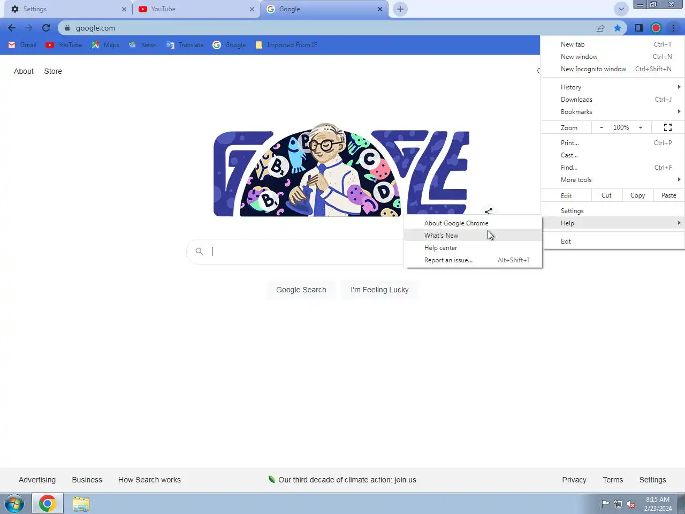685x514 pixels.
Task: Open the Privacy footer link
Action: (574, 480)
